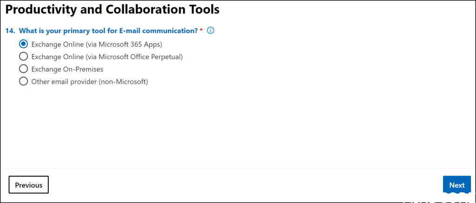The width and height of the screenshot is (476, 203).
Task: Click empty form area below the answer options
Action: pos(232,125)
